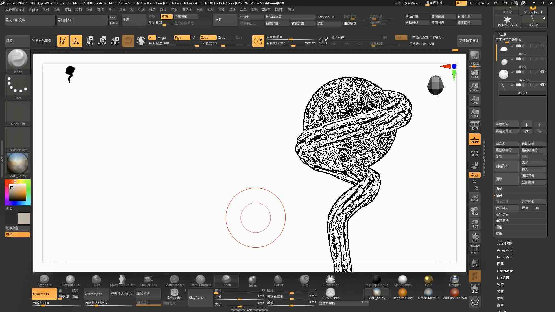This screenshot has height=312, width=555.
Task: Click the Zoom2D icon on the right shelf
Action: pyautogui.click(x=474, y=87)
